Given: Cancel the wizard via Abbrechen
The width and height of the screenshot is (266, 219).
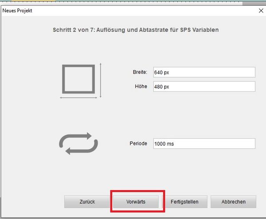Looking at the screenshot, I should pos(234,202).
